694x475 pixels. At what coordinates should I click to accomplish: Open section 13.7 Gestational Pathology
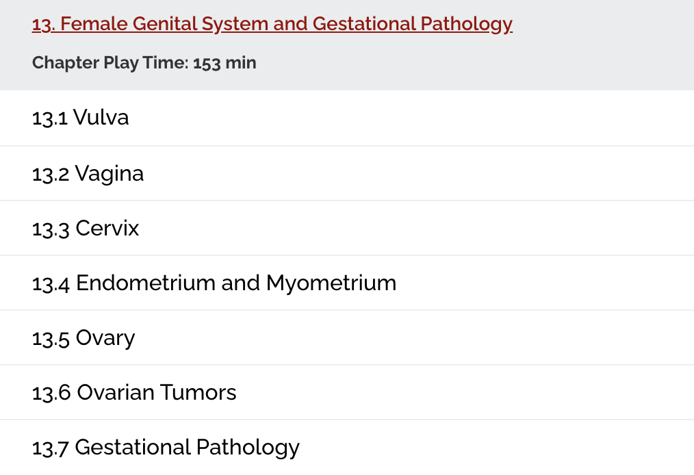(x=187, y=447)
